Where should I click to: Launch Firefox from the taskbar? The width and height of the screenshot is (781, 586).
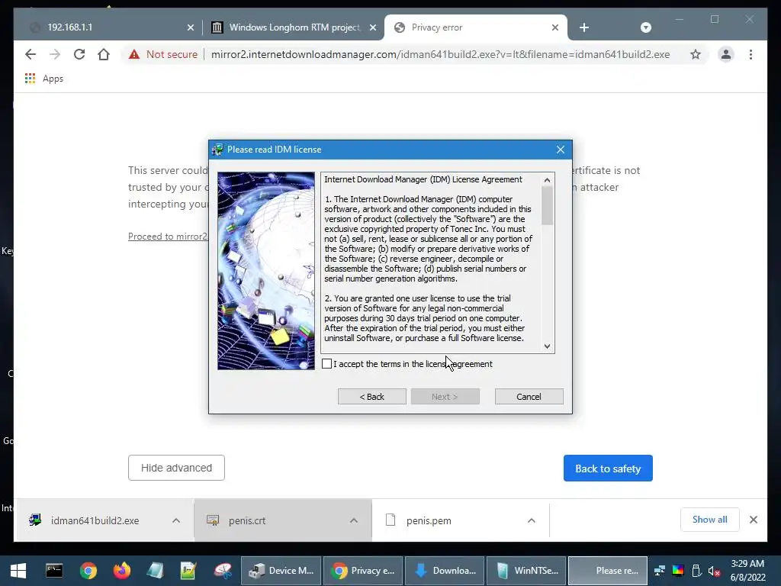121,571
